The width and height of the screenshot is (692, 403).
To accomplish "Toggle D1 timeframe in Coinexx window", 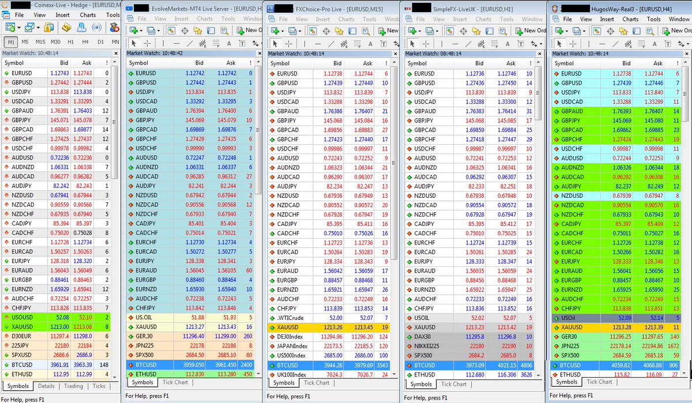I will pos(100,42).
